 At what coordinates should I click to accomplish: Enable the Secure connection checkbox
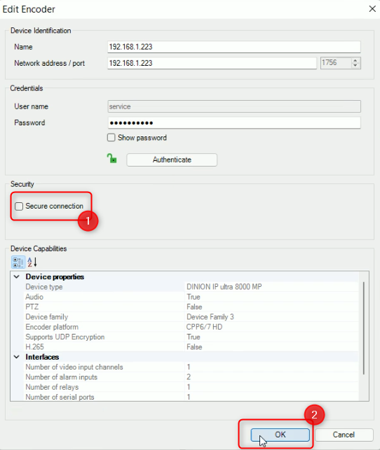tap(19, 206)
